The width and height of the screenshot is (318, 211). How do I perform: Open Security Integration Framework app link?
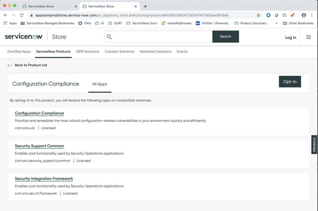point(44,179)
